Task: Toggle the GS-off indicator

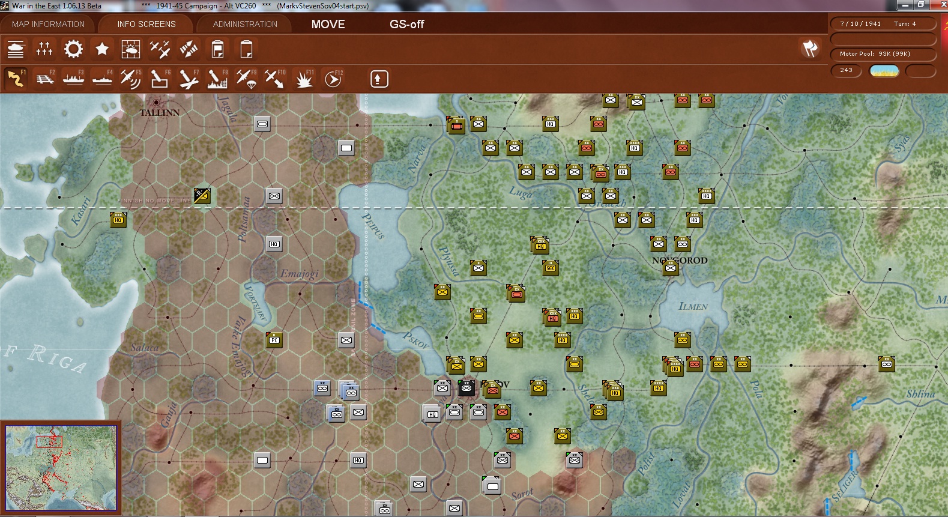Action: click(406, 24)
